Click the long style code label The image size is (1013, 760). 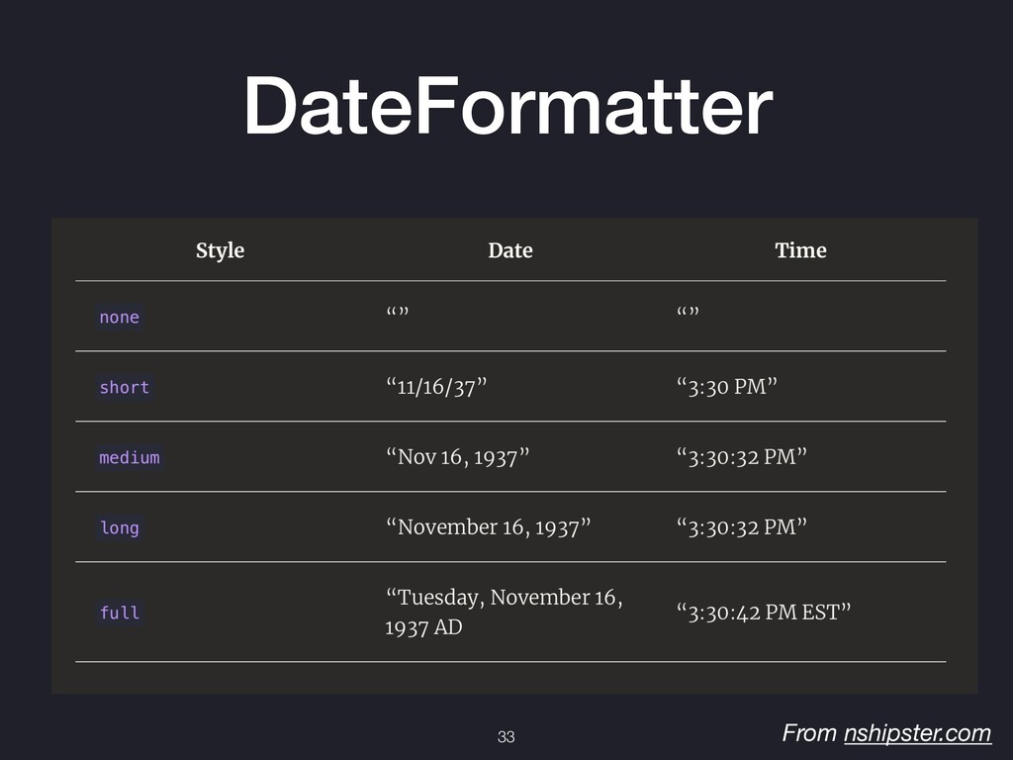(120, 528)
